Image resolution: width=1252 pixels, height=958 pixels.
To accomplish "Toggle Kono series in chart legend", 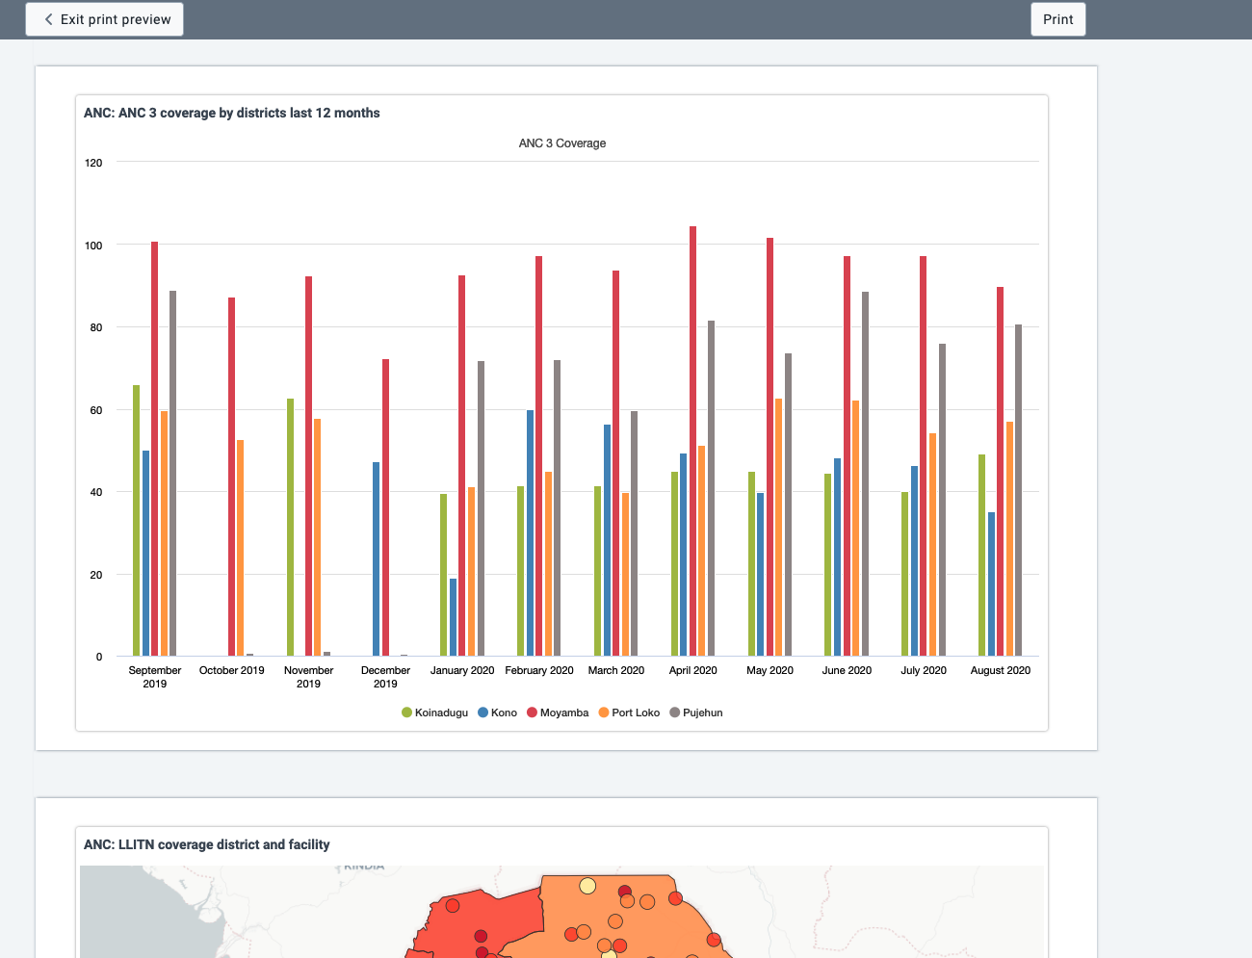I will [497, 712].
